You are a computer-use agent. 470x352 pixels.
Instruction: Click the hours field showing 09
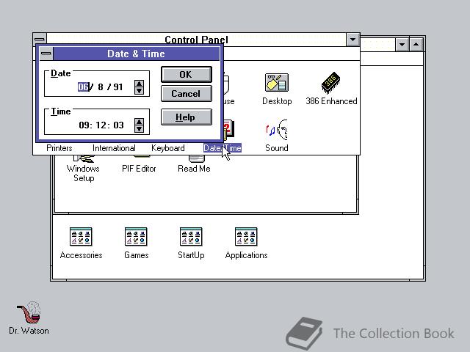tap(84, 125)
